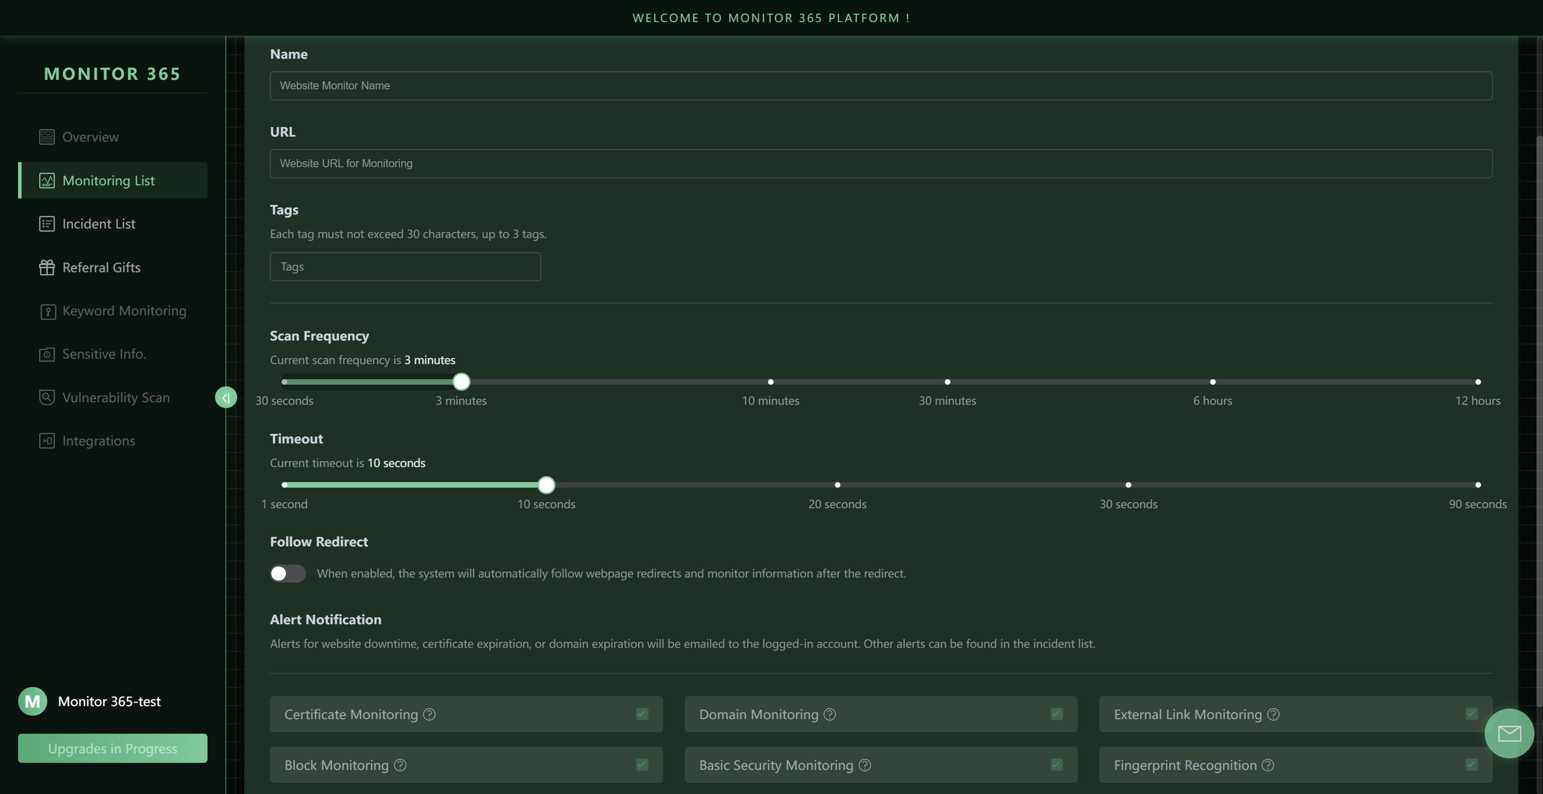
Task: Click the Monitoring List chart icon
Action: [47, 180]
